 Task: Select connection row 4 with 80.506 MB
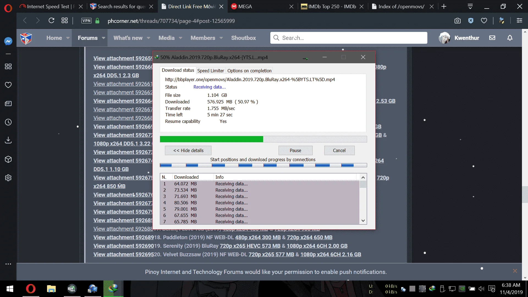(260, 203)
